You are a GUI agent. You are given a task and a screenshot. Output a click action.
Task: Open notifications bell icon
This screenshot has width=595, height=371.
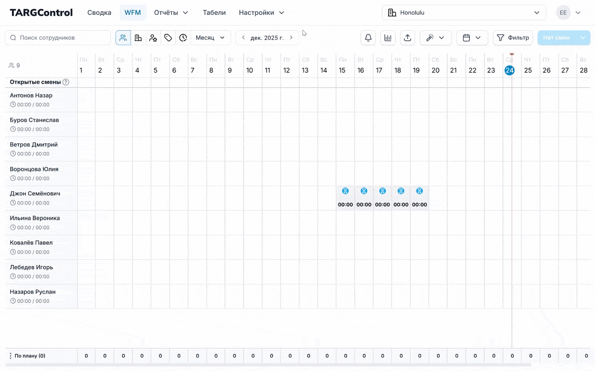pyautogui.click(x=368, y=38)
